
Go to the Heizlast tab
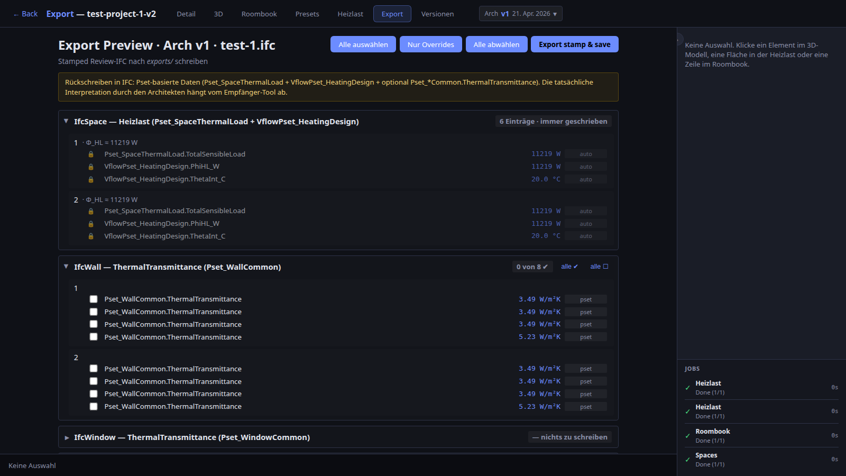pyautogui.click(x=351, y=14)
